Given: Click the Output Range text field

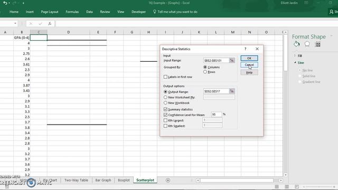Looking at the screenshot, I should click(x=216, y=91).
